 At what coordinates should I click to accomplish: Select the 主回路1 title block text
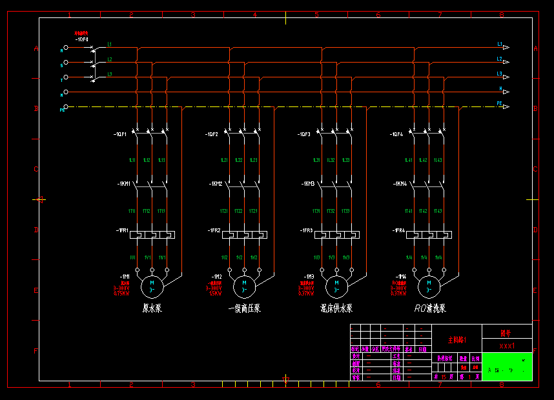coord(457,339)
